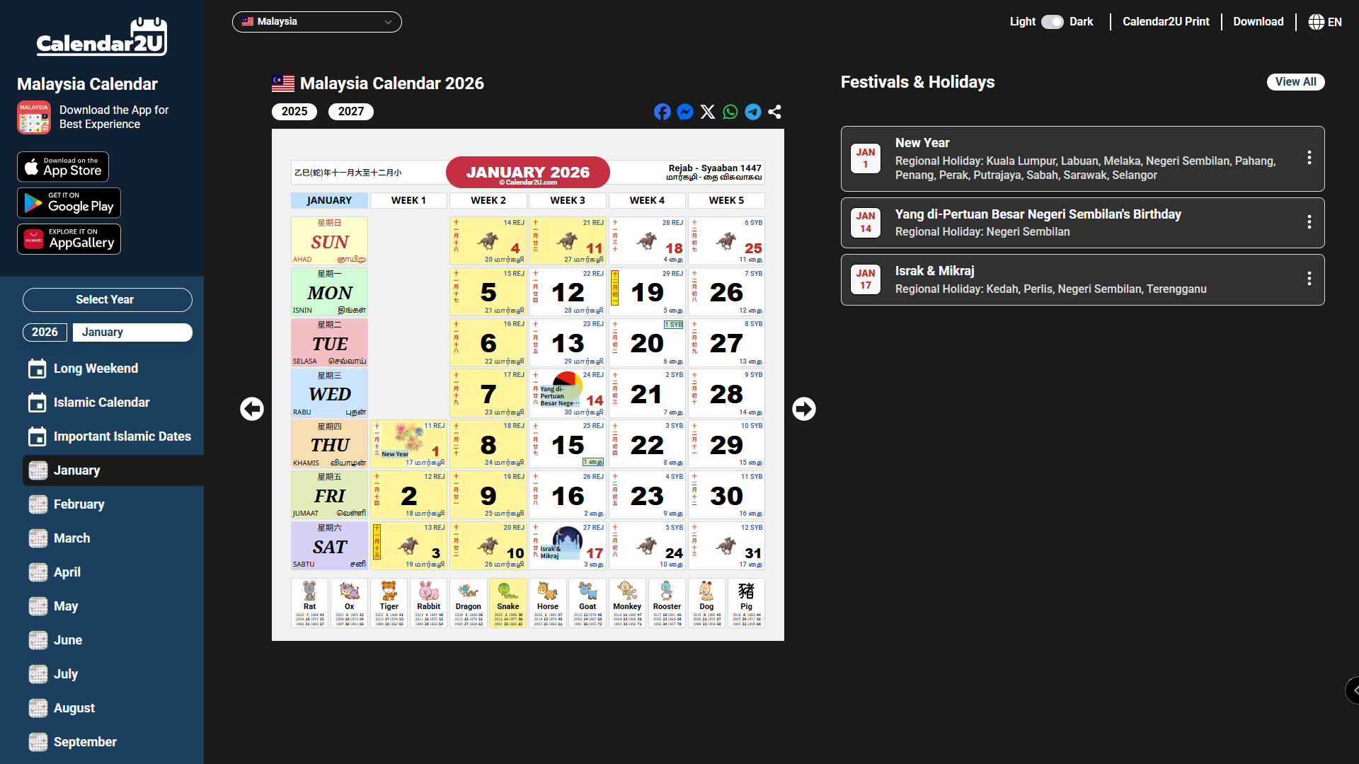The width and height of the screenshot is (1359, 764).
Task: Share calendar on WhatsApp
Action: click(x=730, y=112)
